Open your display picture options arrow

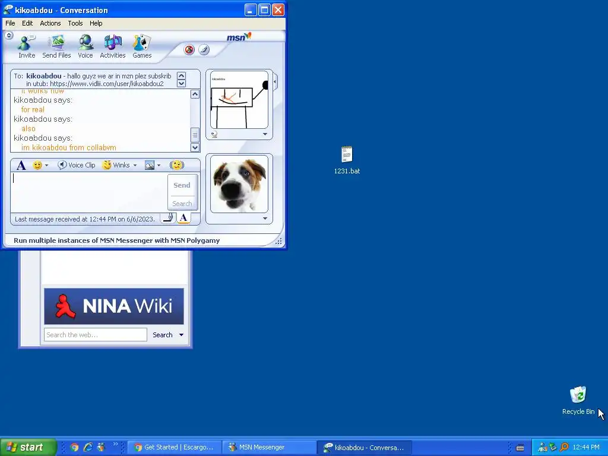pyautogui.click(x=265, y=218)
